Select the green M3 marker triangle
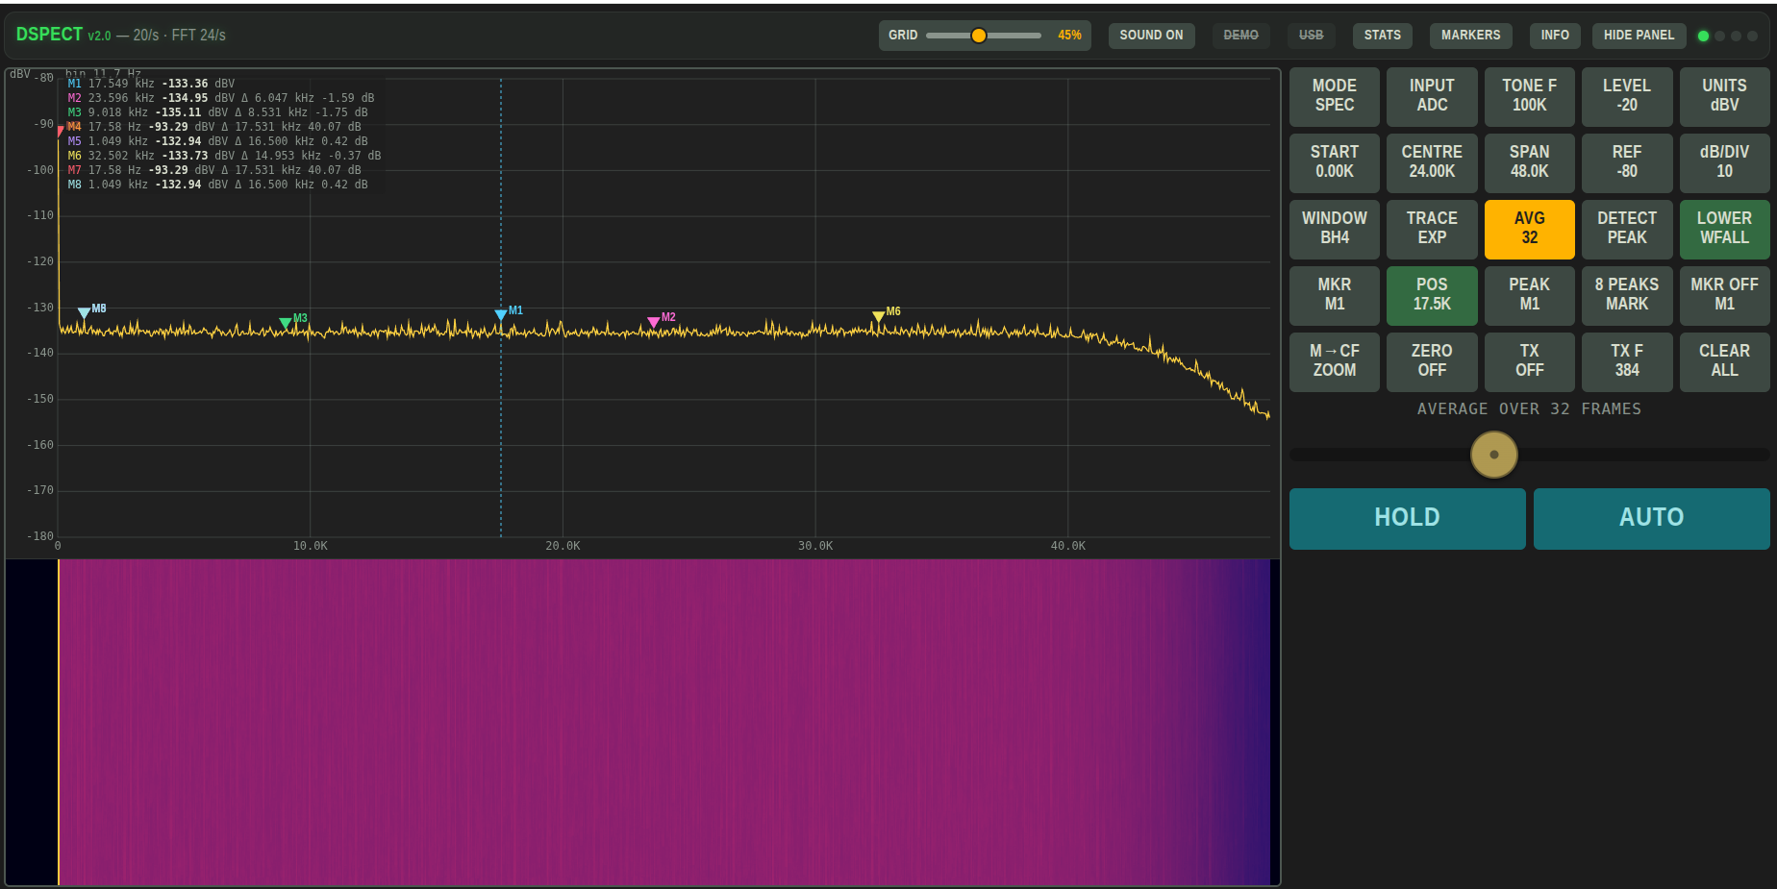 coord(286,323)
